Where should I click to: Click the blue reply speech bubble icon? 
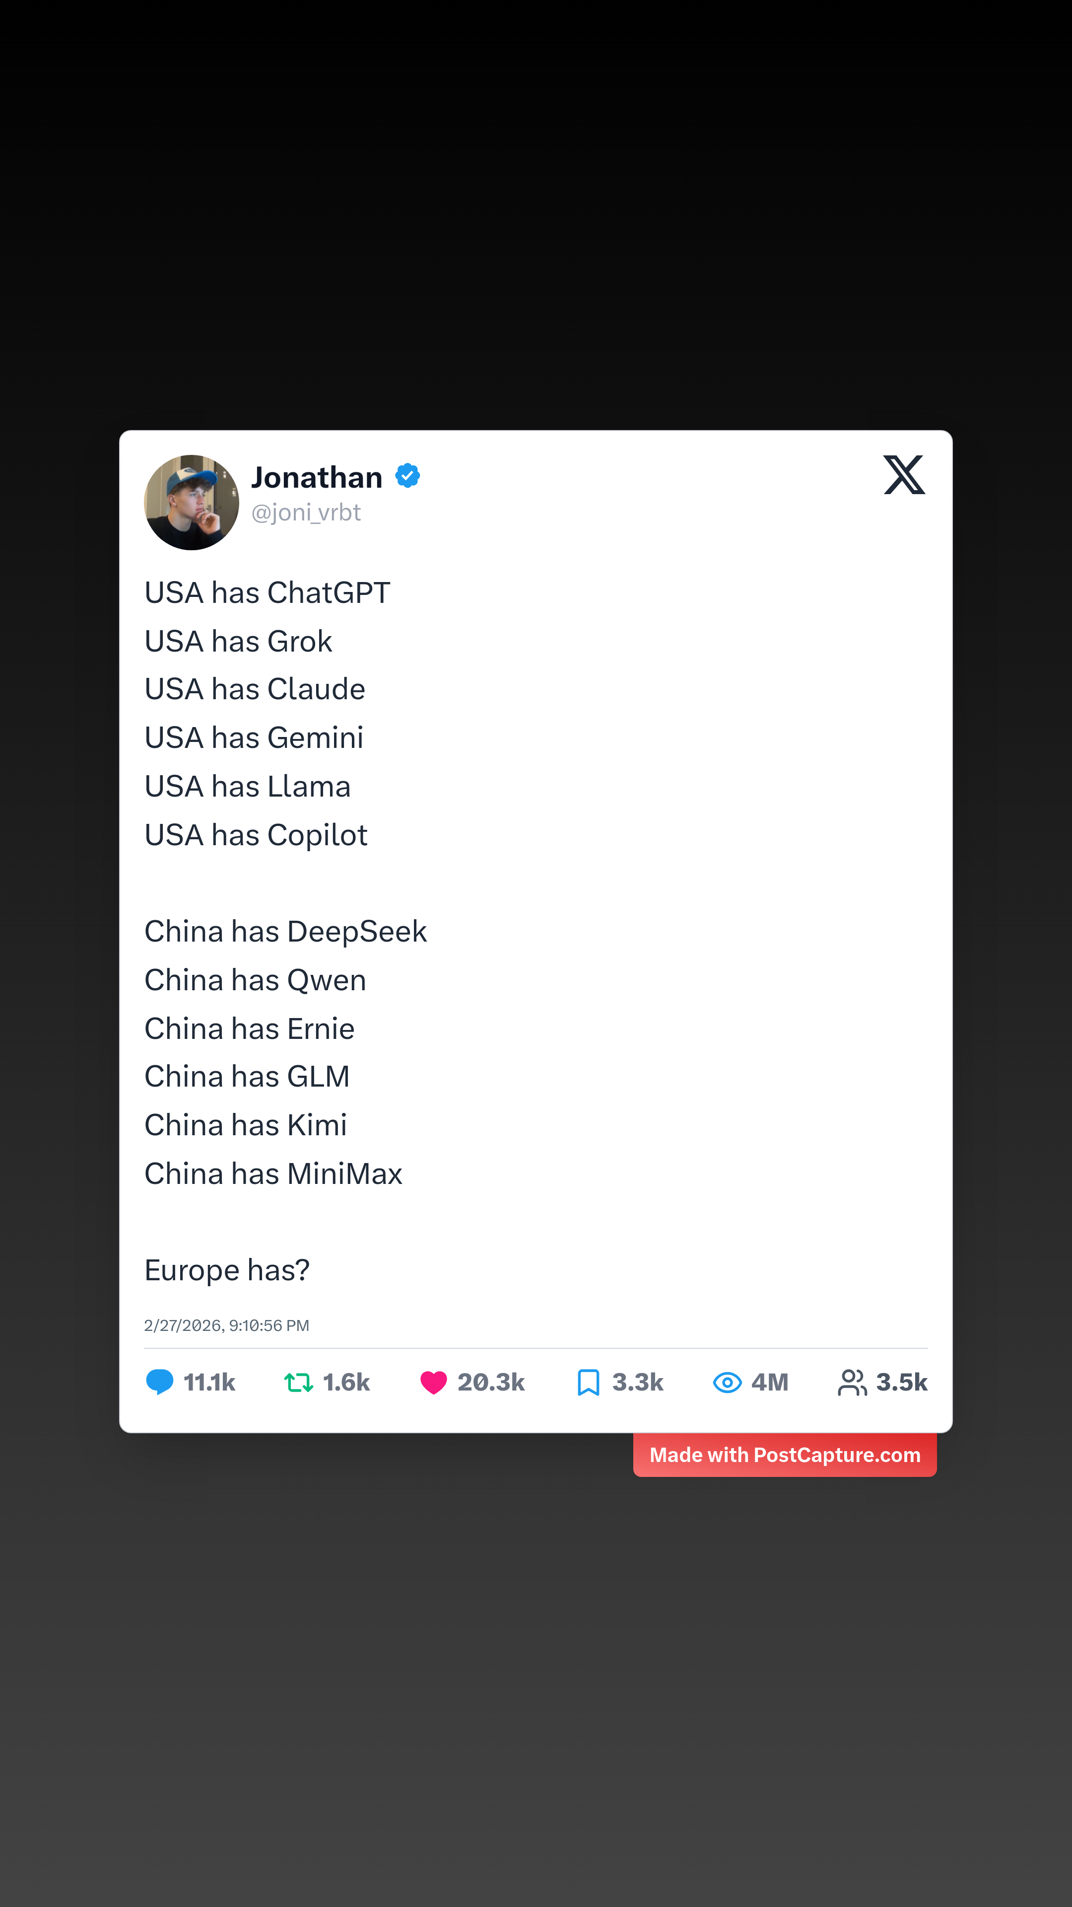pos(159,1382)
